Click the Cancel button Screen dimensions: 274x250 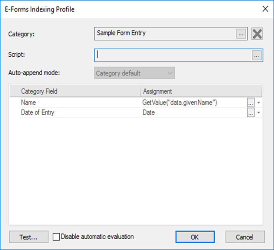click(245, 237)
